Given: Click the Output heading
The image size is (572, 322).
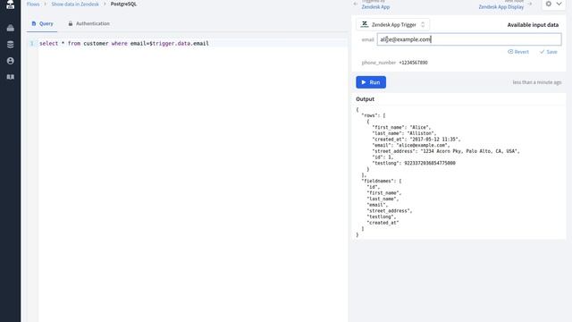Looking at the screenshot, I should 365,99.
